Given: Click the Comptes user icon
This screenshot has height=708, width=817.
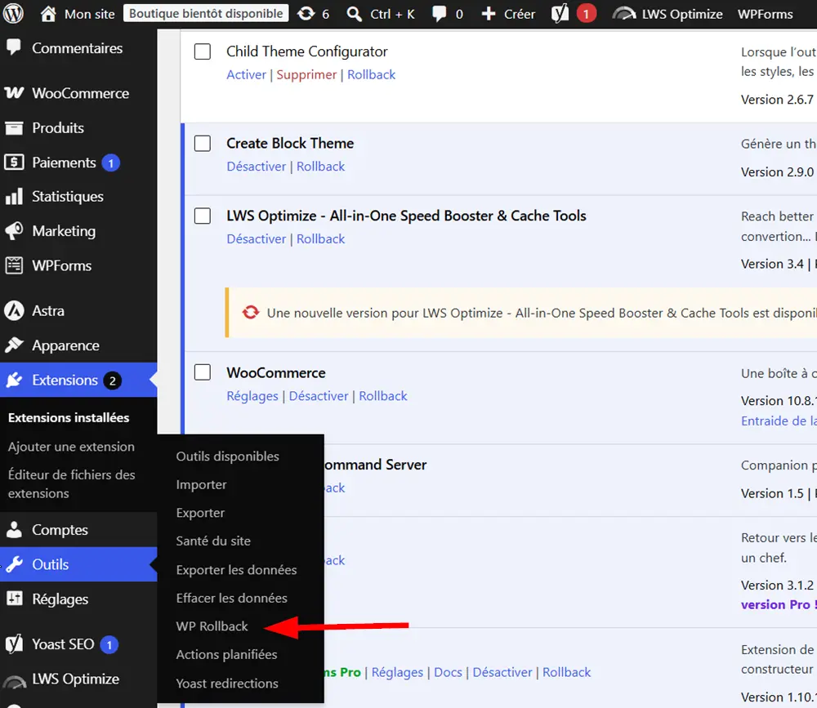Looking at the screenshot, I should pos(14,529).
